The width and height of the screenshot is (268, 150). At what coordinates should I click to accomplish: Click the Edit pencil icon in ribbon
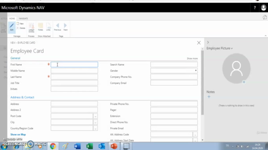pos(12,27)
